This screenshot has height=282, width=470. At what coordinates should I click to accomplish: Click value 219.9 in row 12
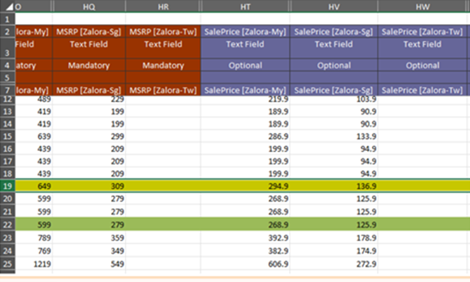pyautogui.click(x=278, y=99)
